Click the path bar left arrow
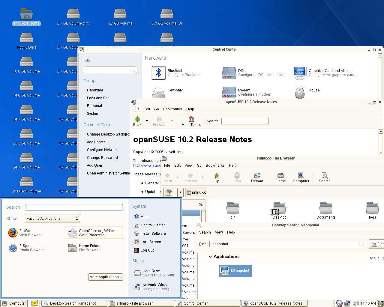Screen dimensions: 384x307 (180, 192)
